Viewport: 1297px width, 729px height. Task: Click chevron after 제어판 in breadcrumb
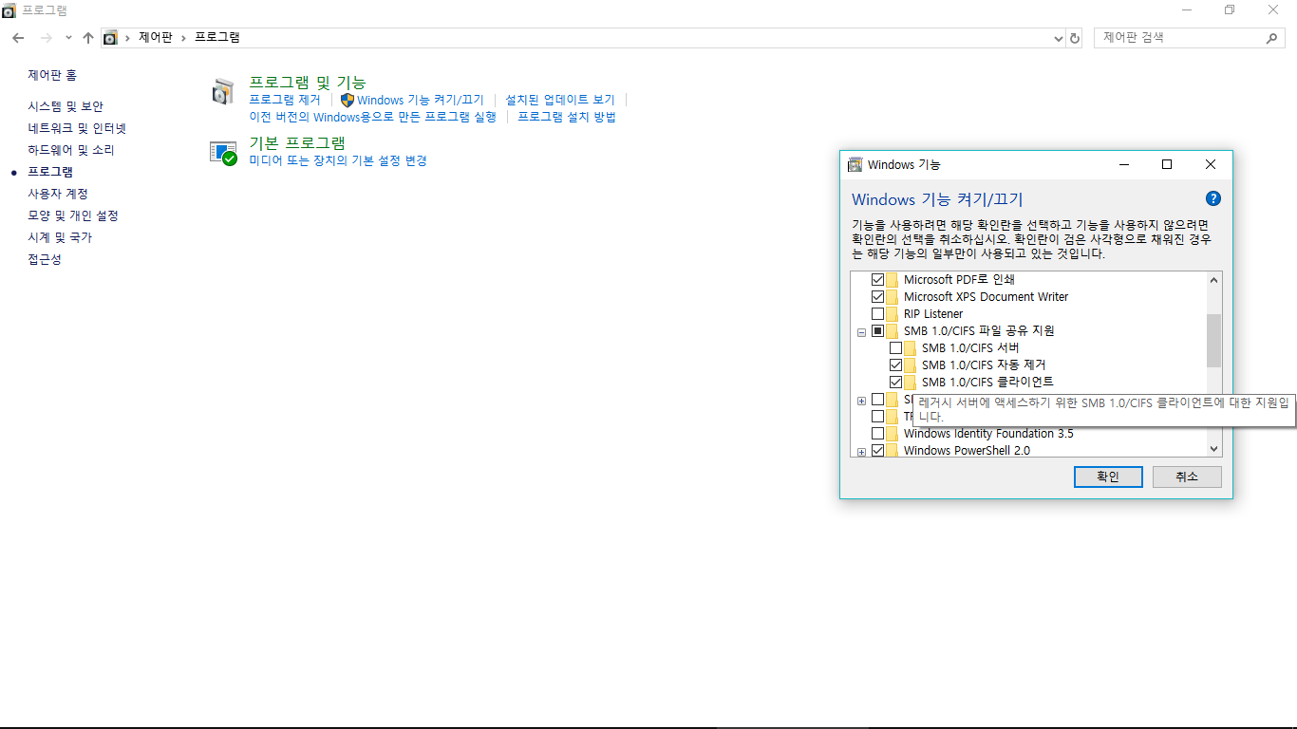[x=183, y=38]
